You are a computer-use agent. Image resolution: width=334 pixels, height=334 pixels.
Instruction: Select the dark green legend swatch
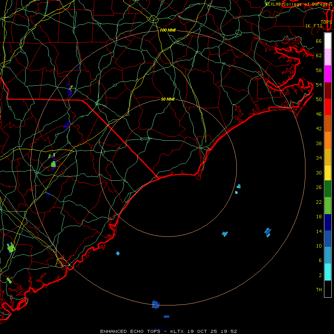click(x=328, y=189)
